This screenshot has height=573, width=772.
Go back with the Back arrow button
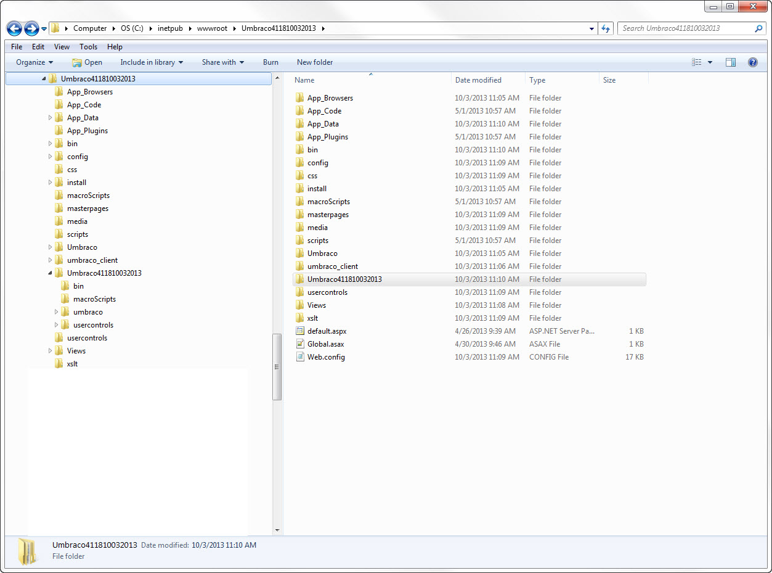[15, 28]
